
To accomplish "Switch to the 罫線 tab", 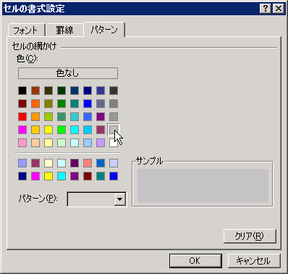I will point(64,30).
